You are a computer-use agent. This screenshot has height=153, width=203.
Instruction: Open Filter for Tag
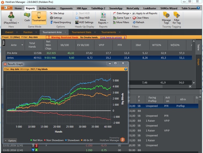pos(177,18)
